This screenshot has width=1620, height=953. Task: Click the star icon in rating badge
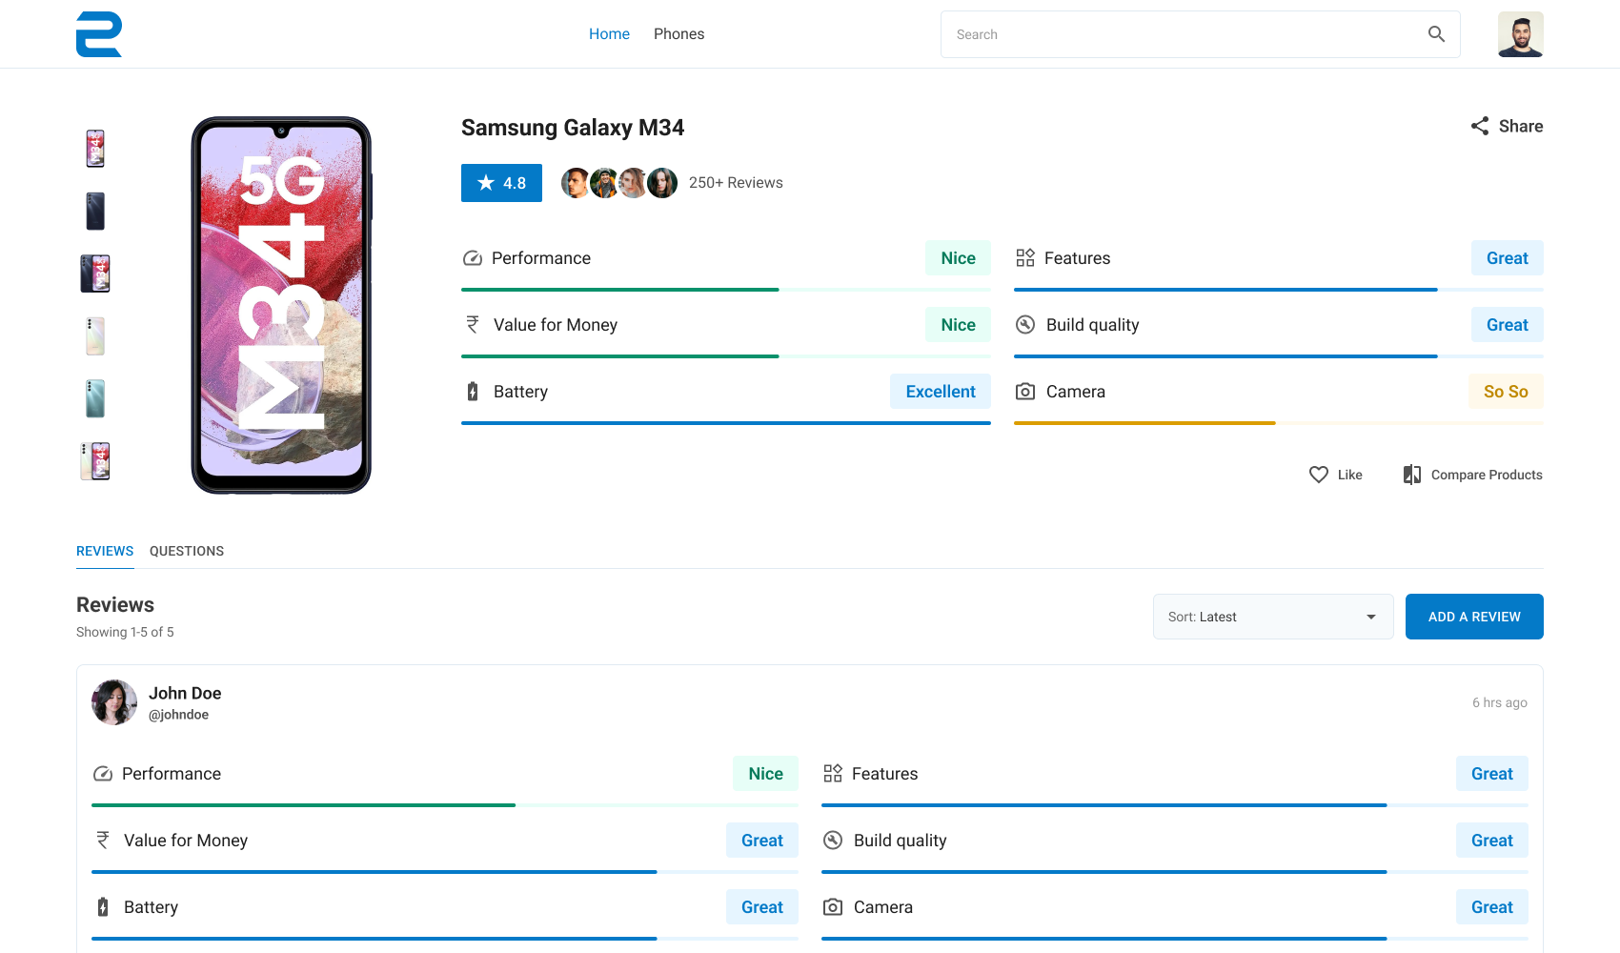click(486, 183)
